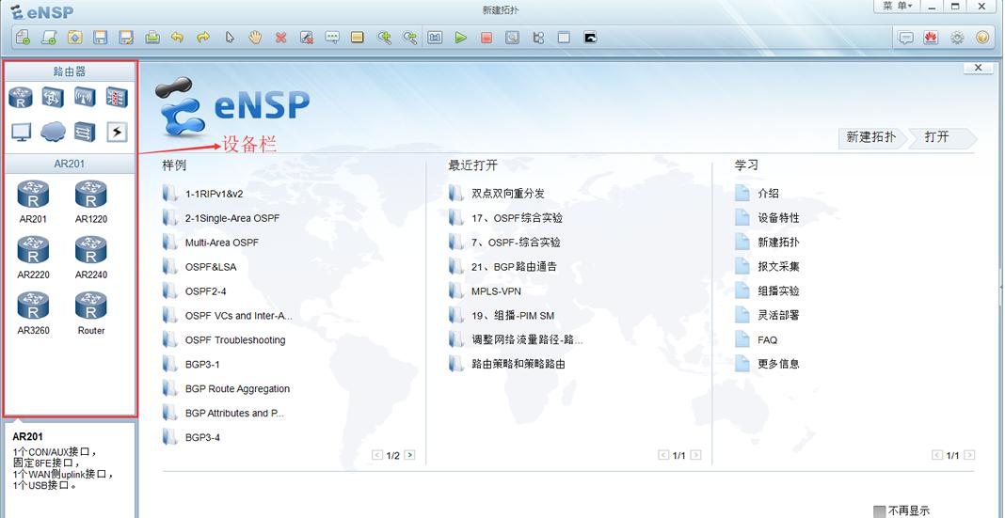Open the forum chat bubble icon
This screenshot has height=518, width=1005.
[x=905, y=38]
